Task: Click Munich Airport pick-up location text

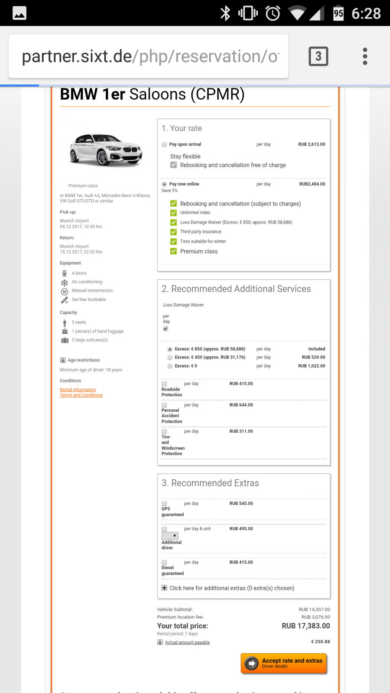Action: point(74,221)
